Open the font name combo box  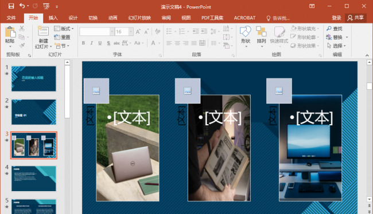97,31
